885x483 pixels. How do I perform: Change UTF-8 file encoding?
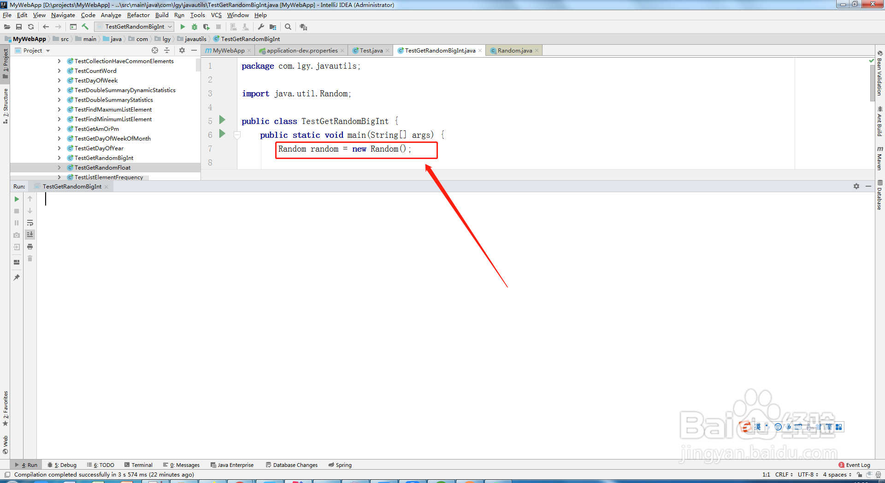coord(808,475)
